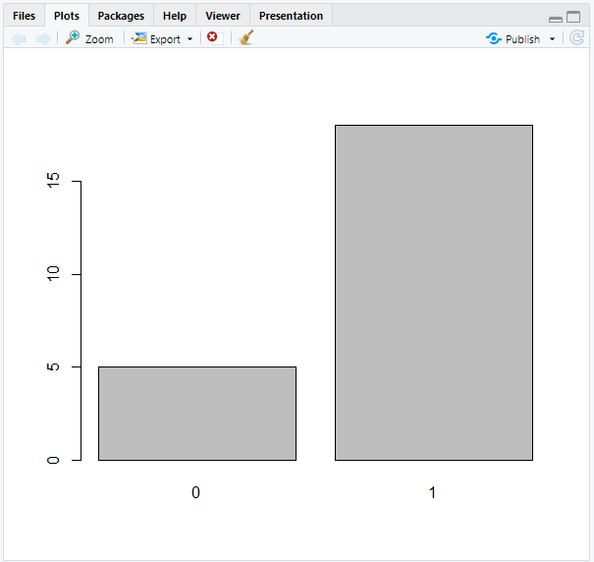Clear all plots with the broom icon
The width and height of the screenshot is (594, 562).
(245, 37)
